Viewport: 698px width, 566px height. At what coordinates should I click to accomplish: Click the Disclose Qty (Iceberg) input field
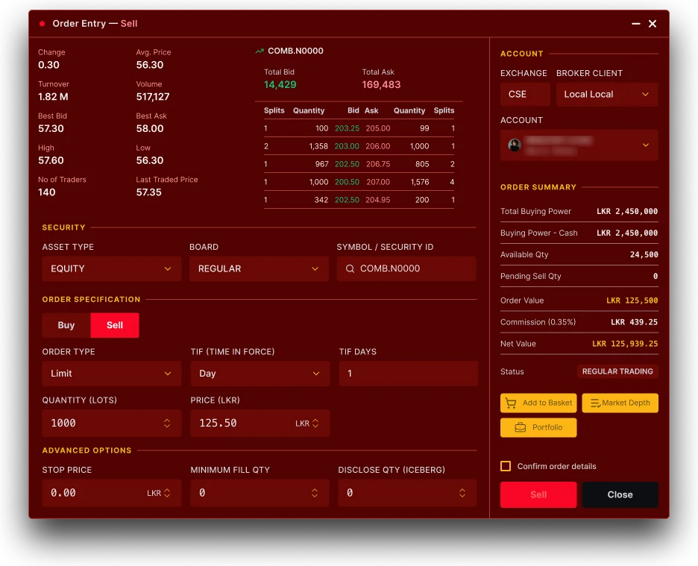pyautogui.click(x=407, y=493)
